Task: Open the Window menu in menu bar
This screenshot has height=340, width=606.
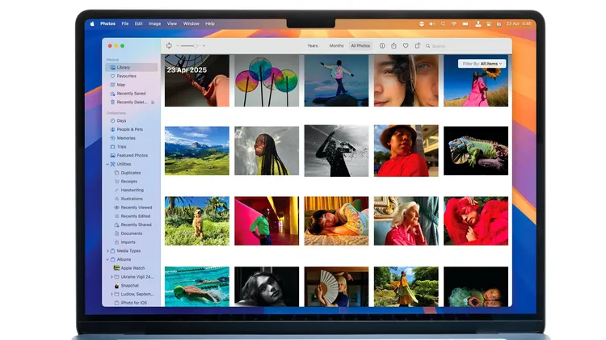Action: 191,23
